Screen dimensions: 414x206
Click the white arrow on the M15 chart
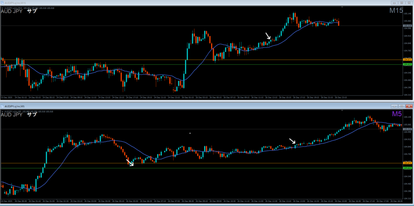point(268,36)
